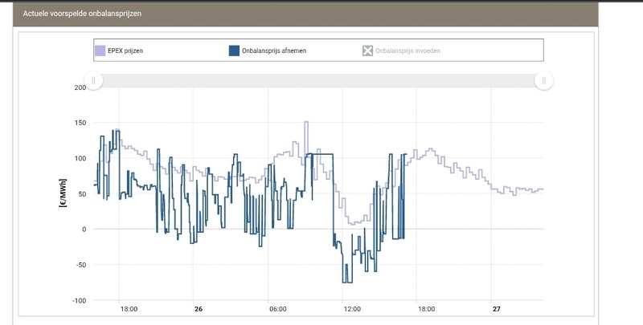Click the 26 date label on x-axis

(198, 309)
